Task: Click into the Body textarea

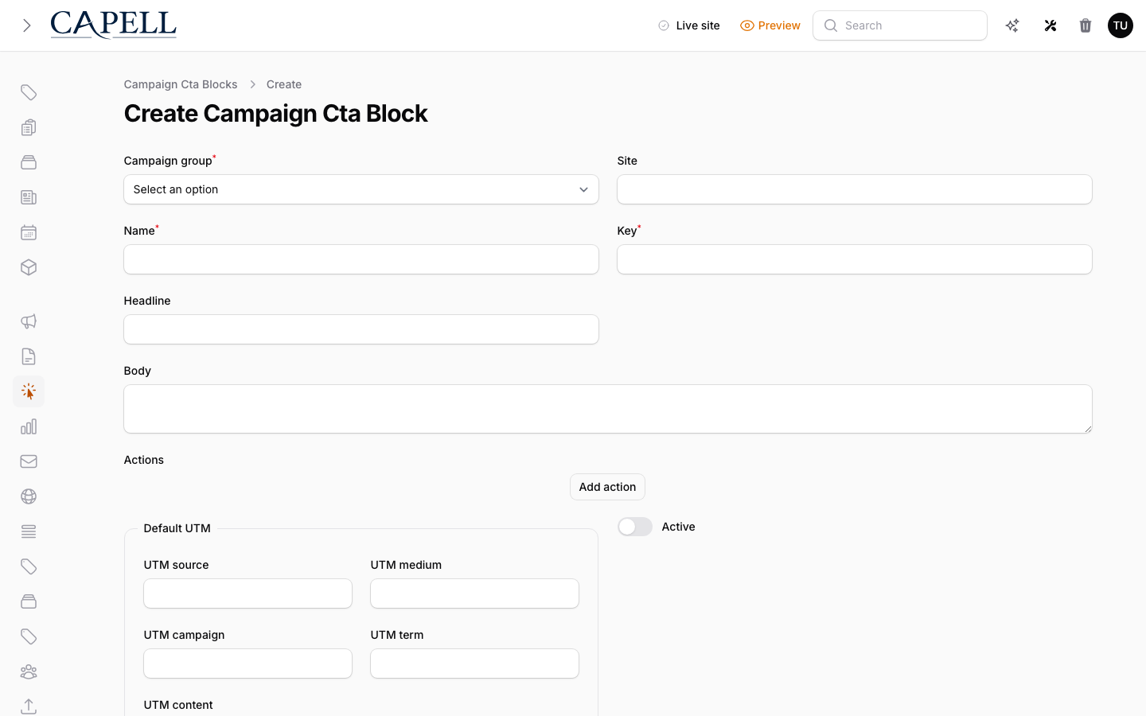Action: point(608,409)
